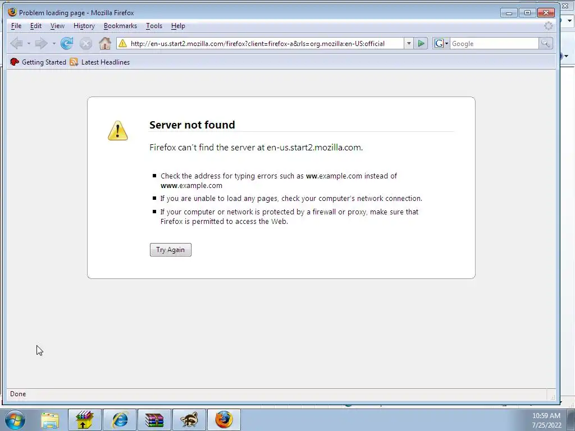Screen dimensions: 575x431
Task: Open the Google search engine selector
Action: click(441, 44)
